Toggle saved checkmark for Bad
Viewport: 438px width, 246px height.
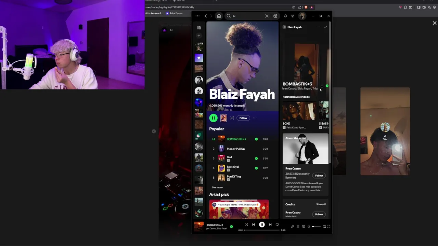click(x=256, y=159)
